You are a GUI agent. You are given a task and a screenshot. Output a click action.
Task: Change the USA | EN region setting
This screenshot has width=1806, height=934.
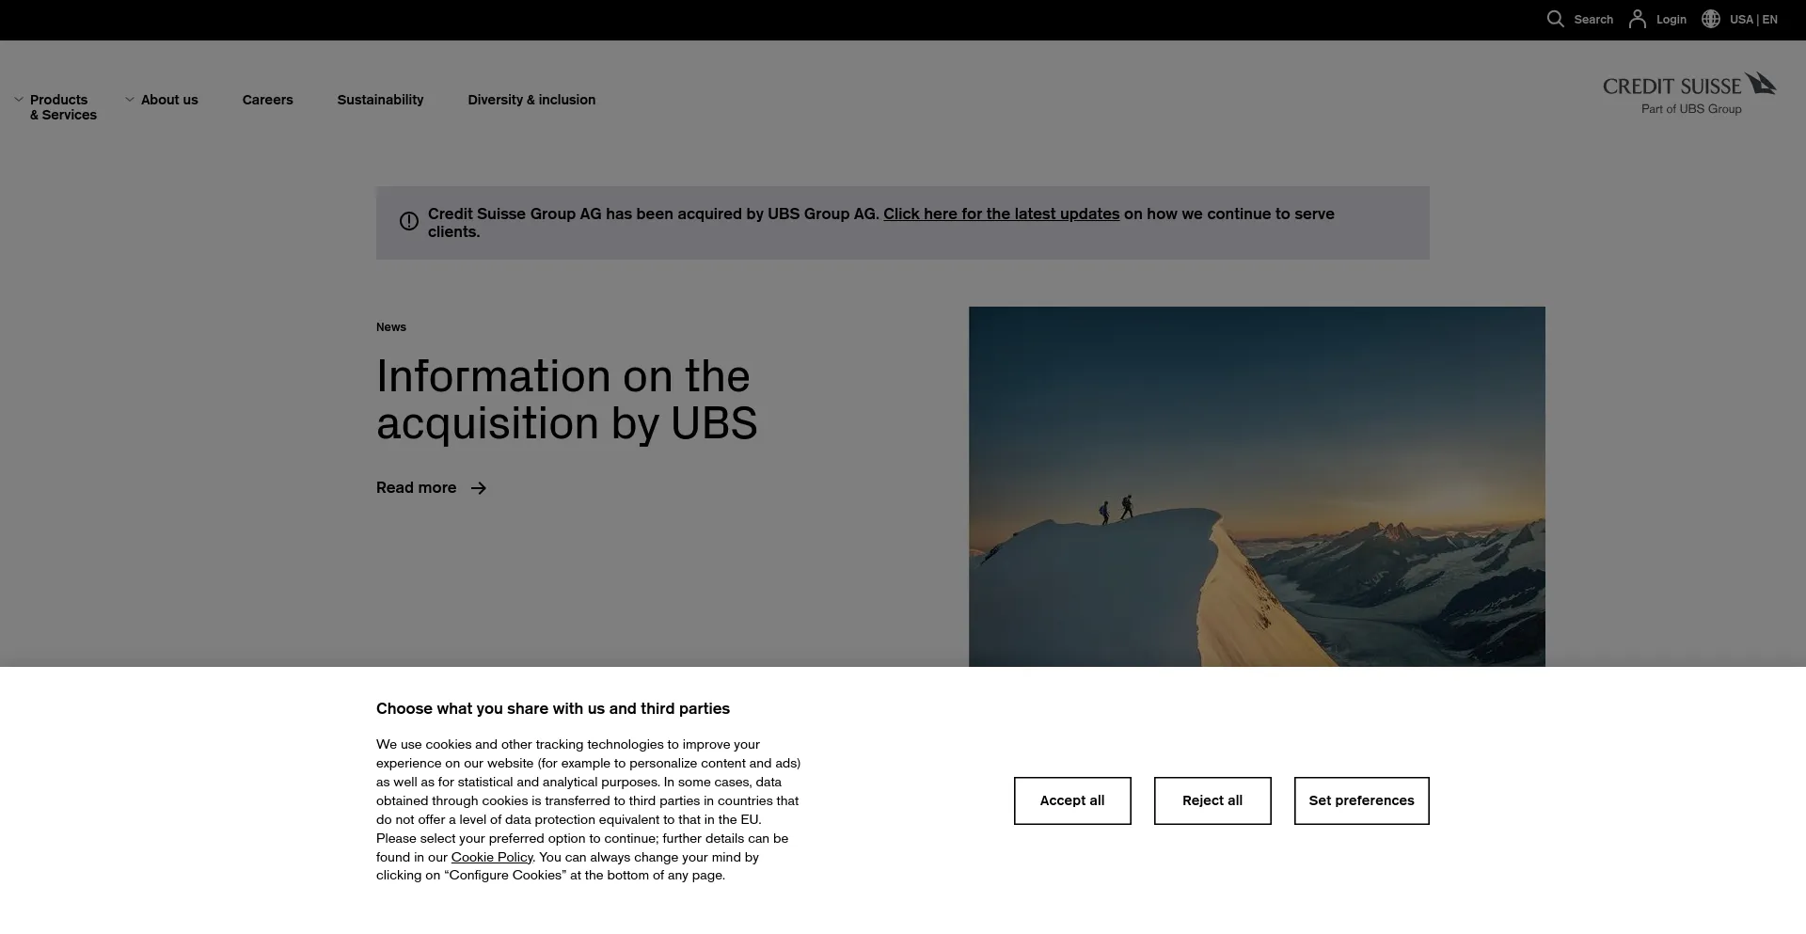click(x=1753, y=20)
